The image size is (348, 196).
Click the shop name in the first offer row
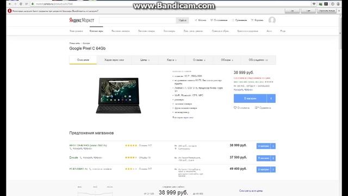[x=88, y=145]
